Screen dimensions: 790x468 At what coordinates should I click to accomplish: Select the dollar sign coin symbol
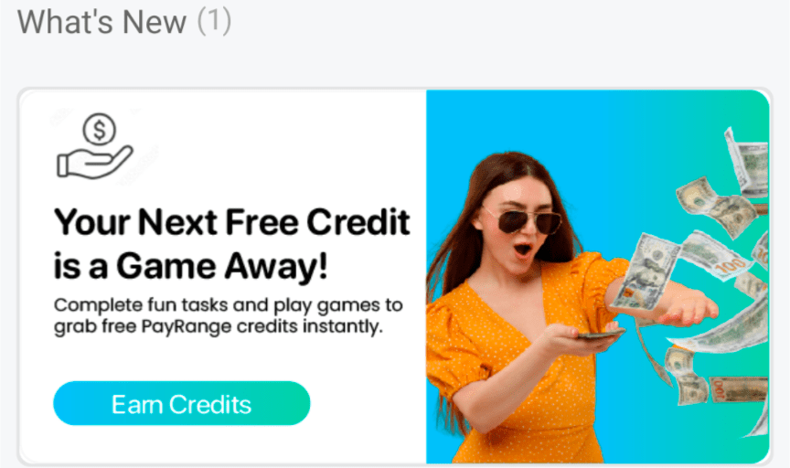100,130
